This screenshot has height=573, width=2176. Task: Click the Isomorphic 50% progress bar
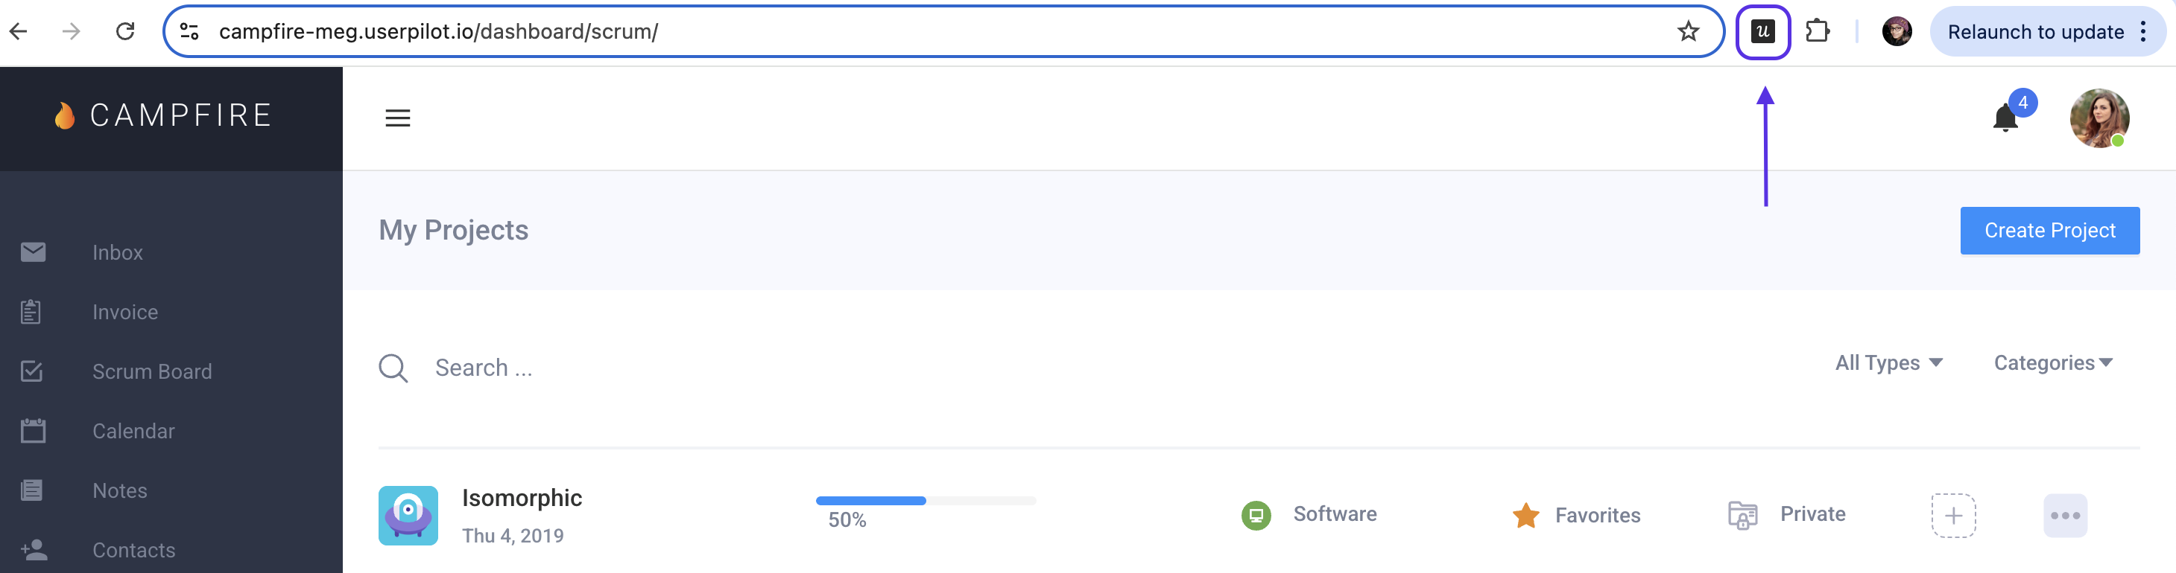pyautogui.click(x=925, y=500)
